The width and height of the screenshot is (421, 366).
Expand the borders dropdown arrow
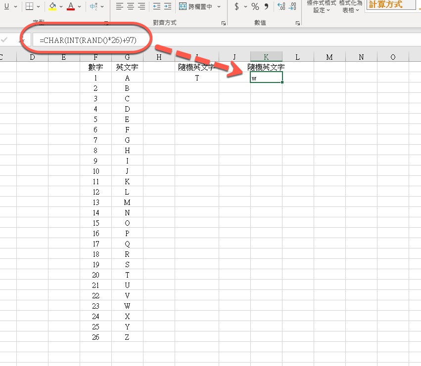pos(39,6)
